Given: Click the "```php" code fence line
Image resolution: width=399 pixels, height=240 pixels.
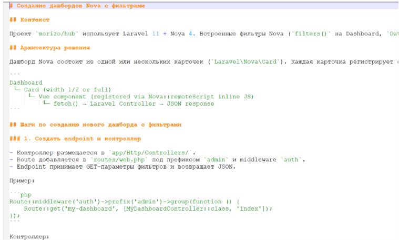Looking at the screenshot, I should click(x=21, y=195).
